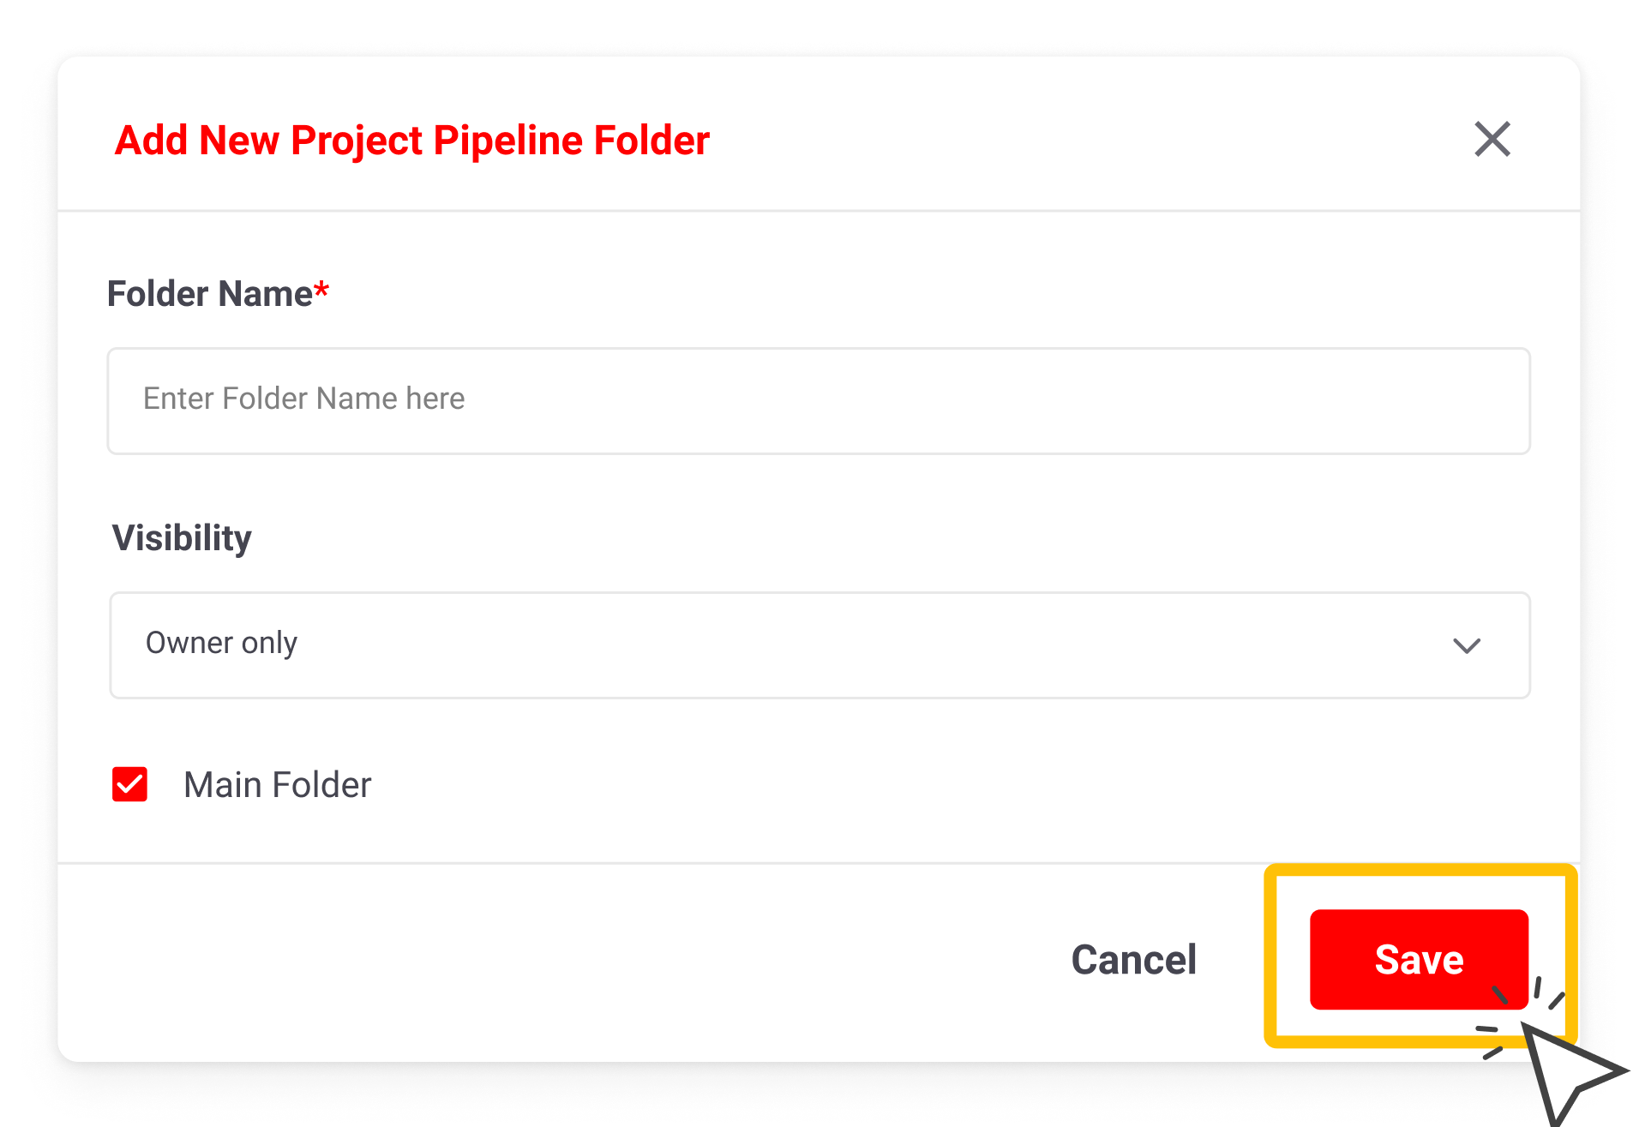Focus the Enter Folder Name here field
This screenshot has width=1633, height=1127.
[x=819, y=400]
